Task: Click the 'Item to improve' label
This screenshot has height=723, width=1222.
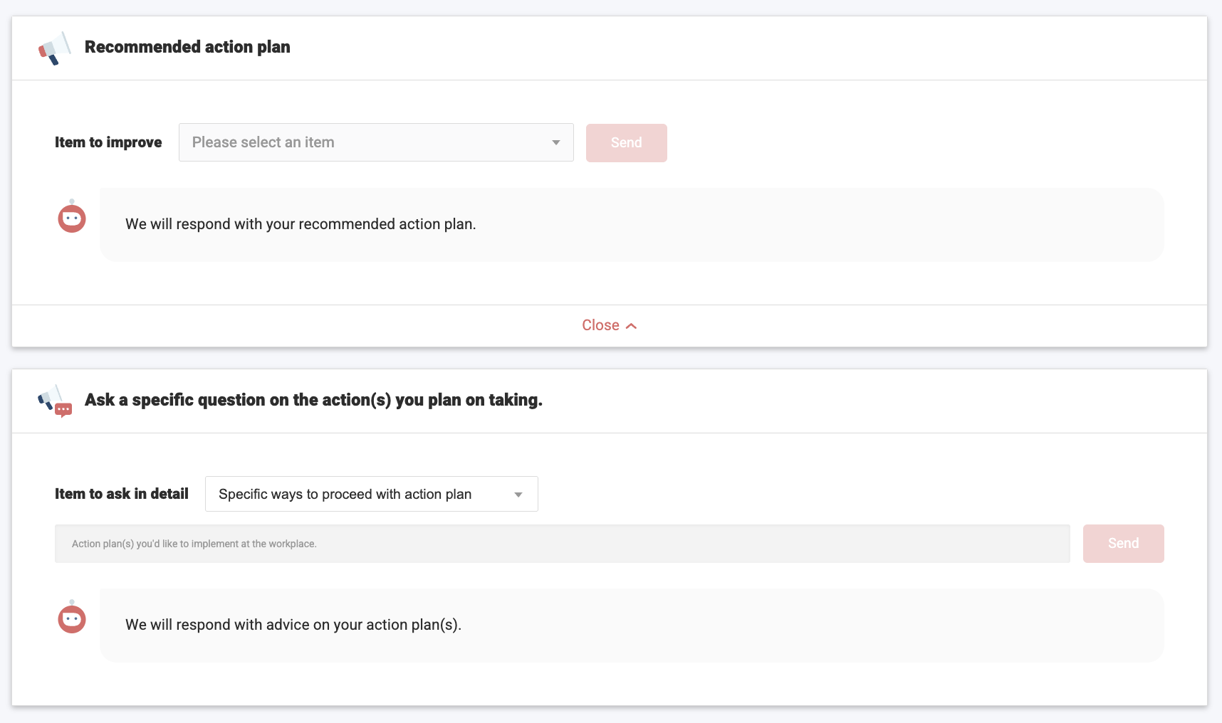Action: [108, 142]
